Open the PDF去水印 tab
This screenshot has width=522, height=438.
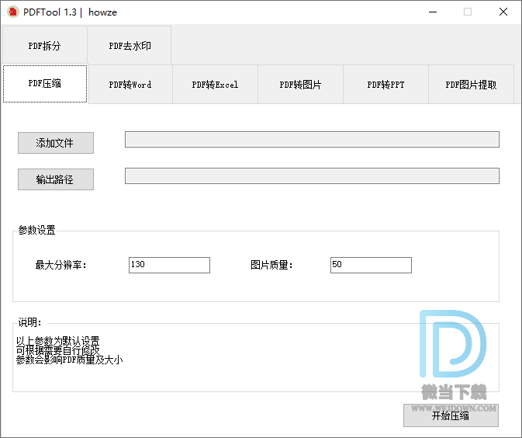pyautogui.click(x=130, y=46)
